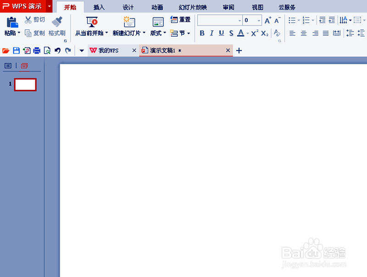Increase font size with A+ icon
This screenshot has height=277, width=367.
click(268, 20)
